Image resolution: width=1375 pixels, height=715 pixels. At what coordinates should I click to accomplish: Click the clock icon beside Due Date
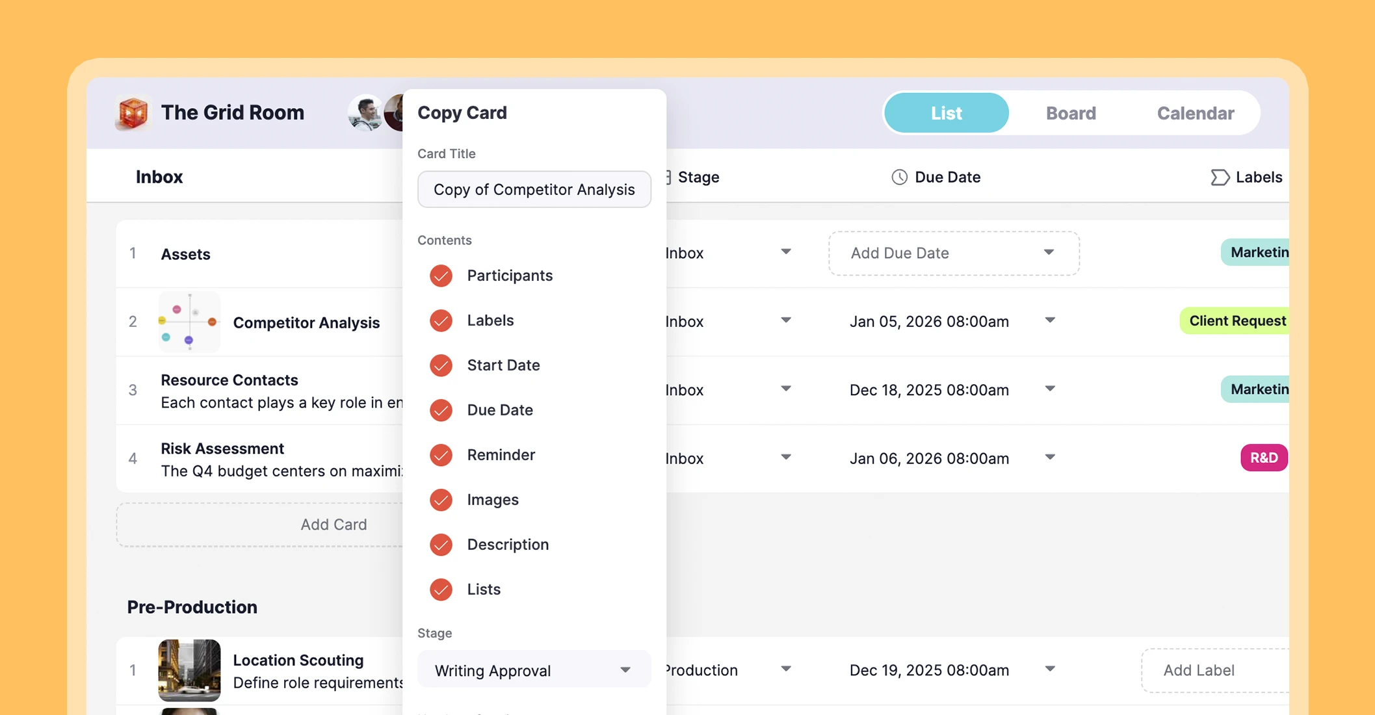[899, 176]
